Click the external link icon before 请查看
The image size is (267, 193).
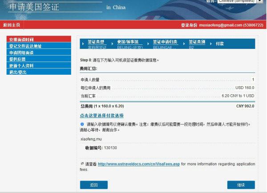[x=82, y=164]
